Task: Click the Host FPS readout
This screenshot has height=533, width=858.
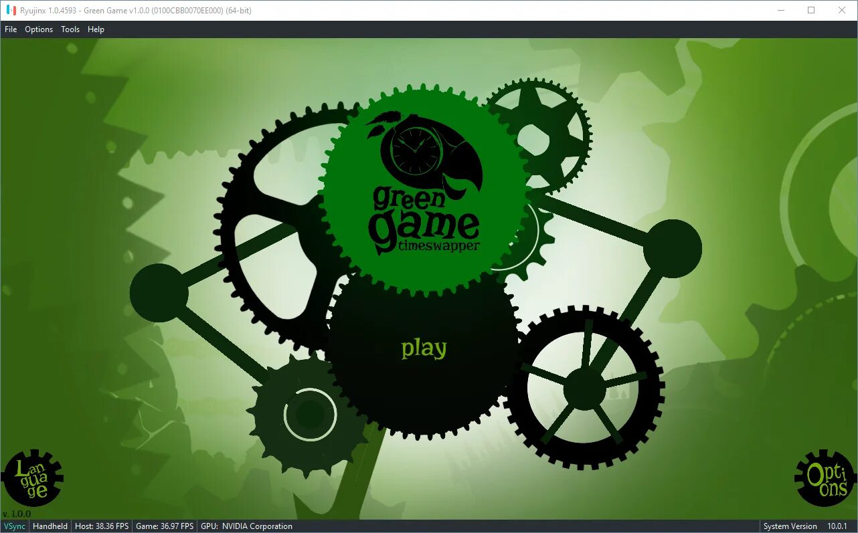Action: click(100, 526)
